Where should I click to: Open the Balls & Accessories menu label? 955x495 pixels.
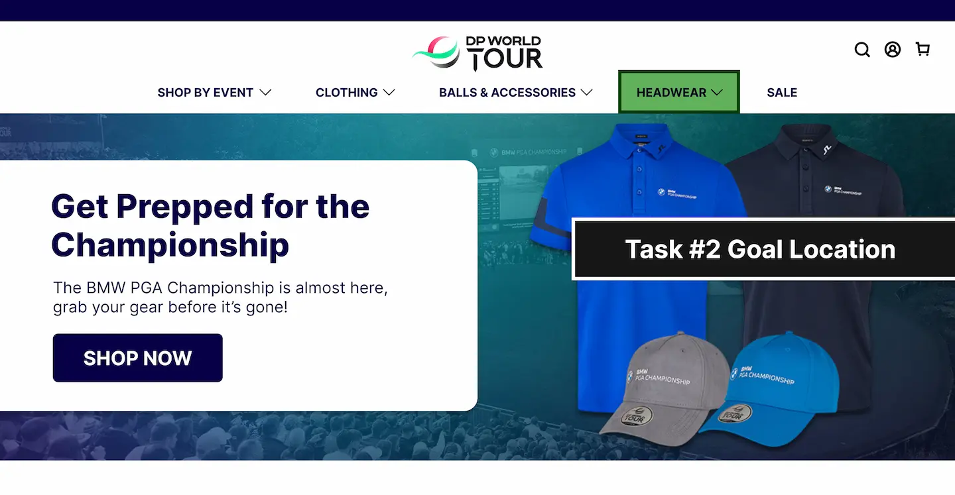click(x=507, y=93)
